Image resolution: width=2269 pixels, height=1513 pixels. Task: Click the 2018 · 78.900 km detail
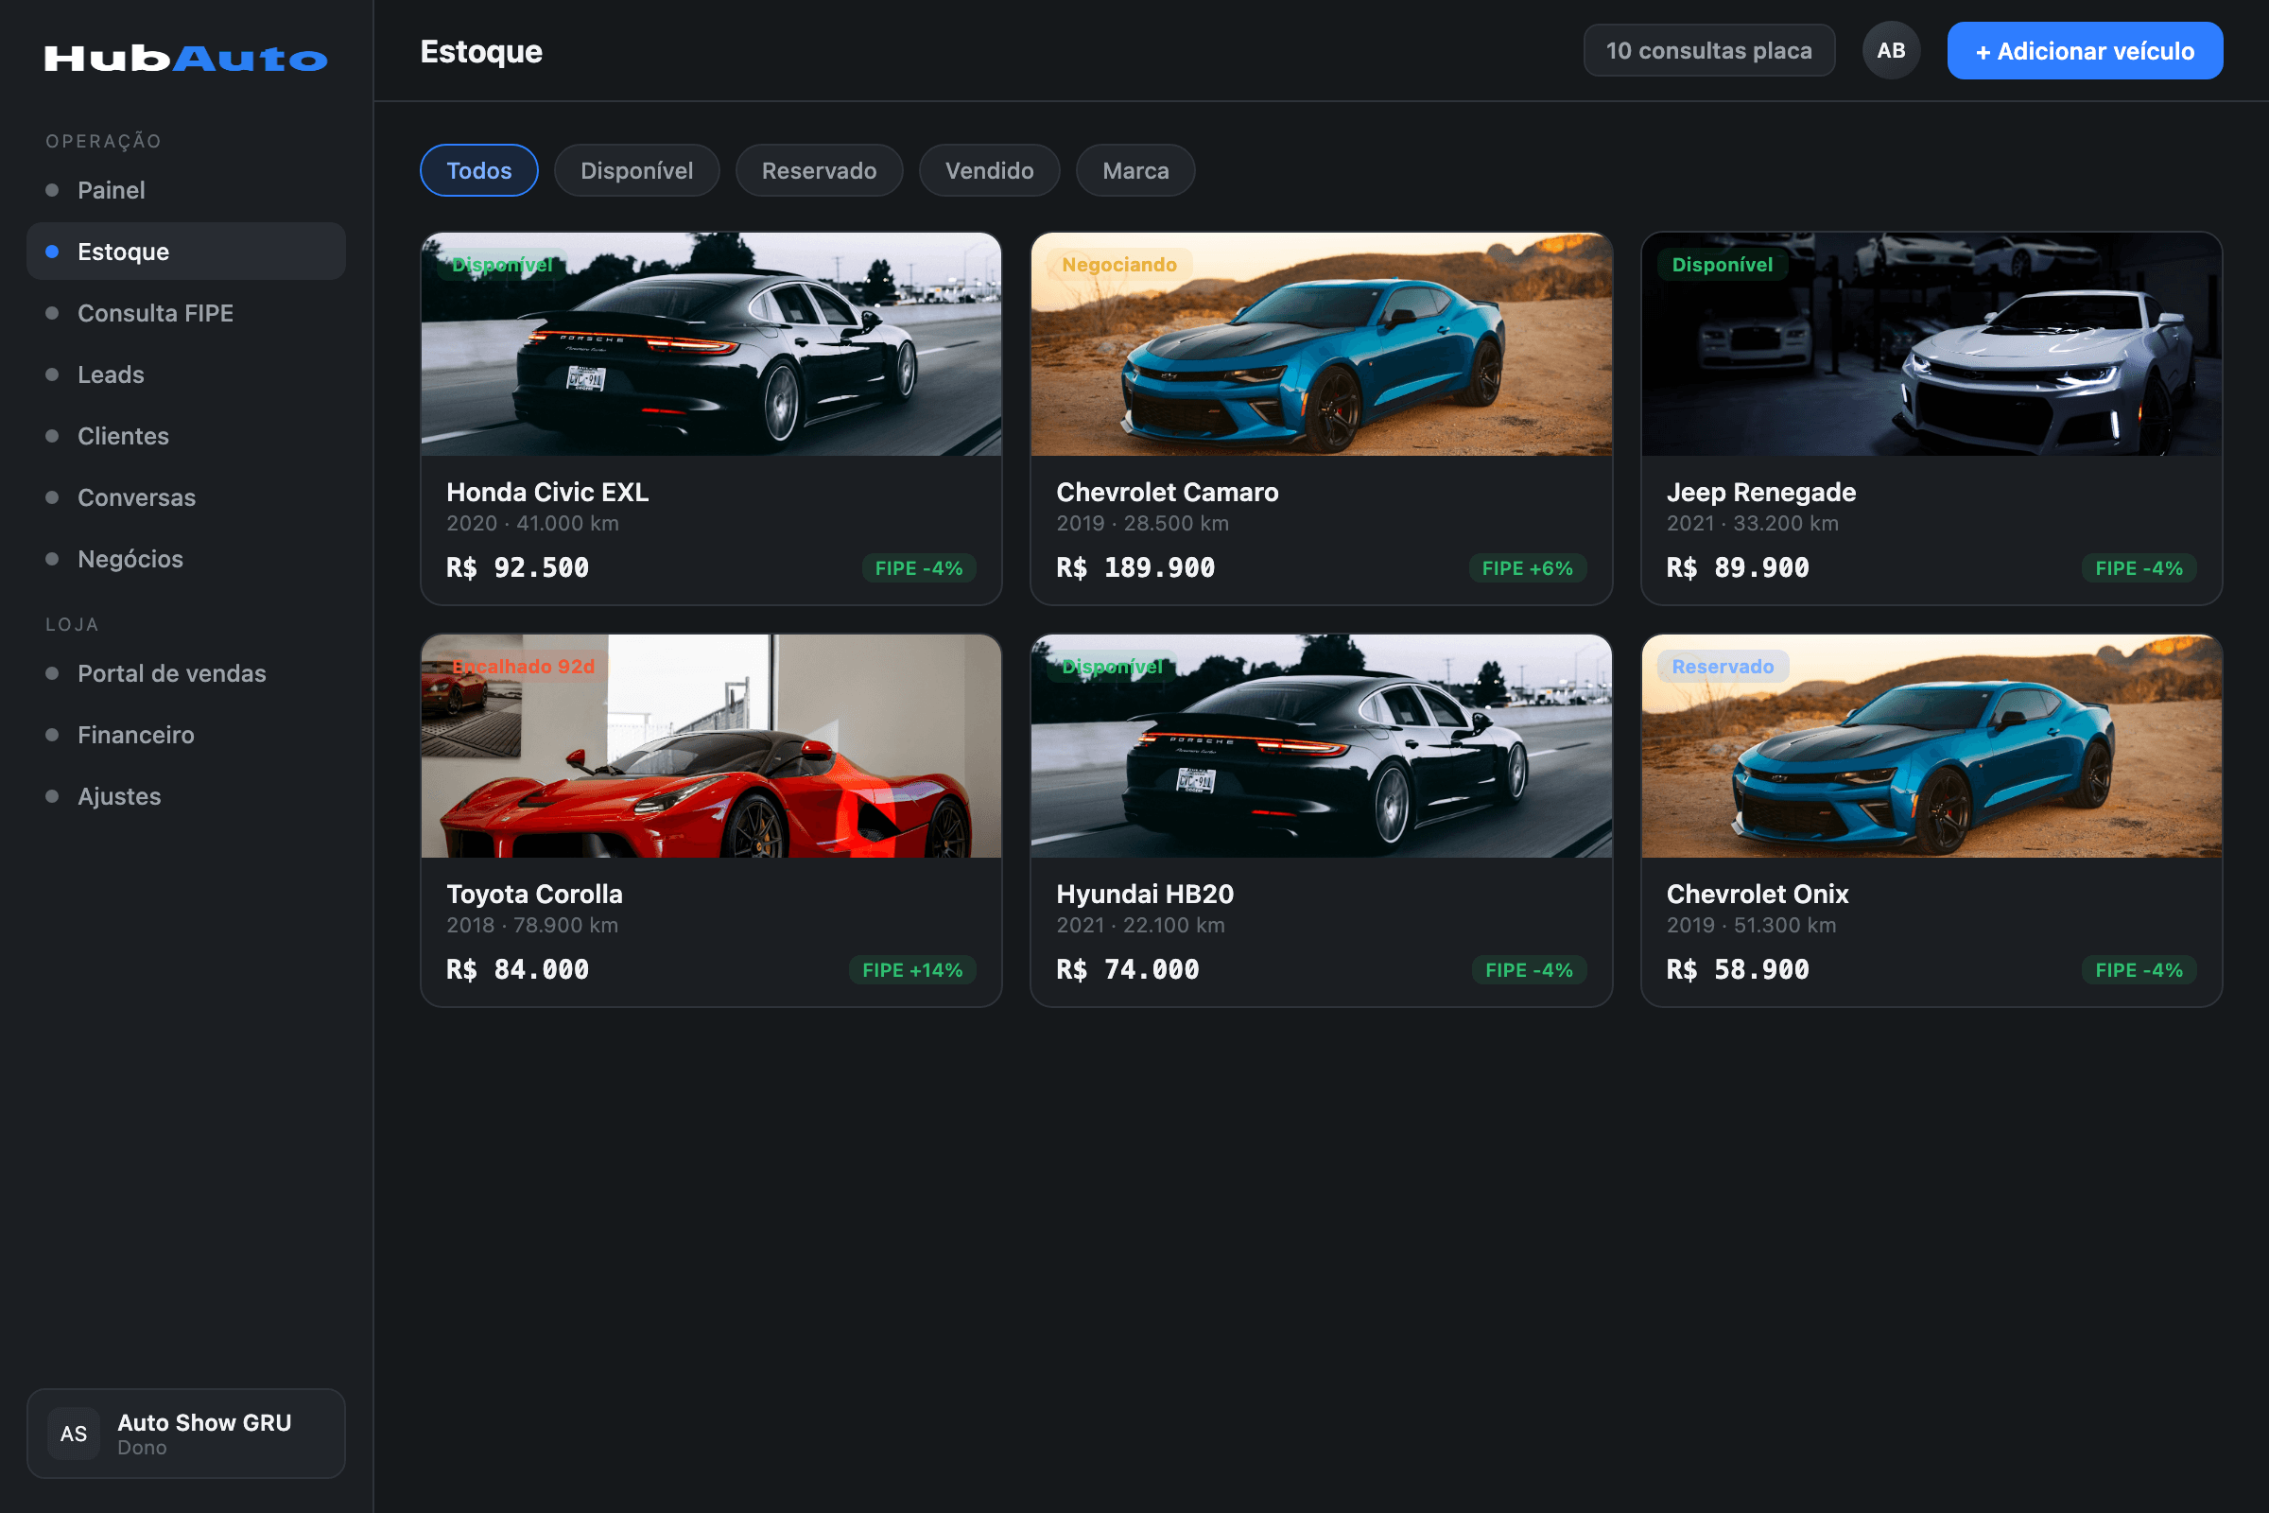531,926
